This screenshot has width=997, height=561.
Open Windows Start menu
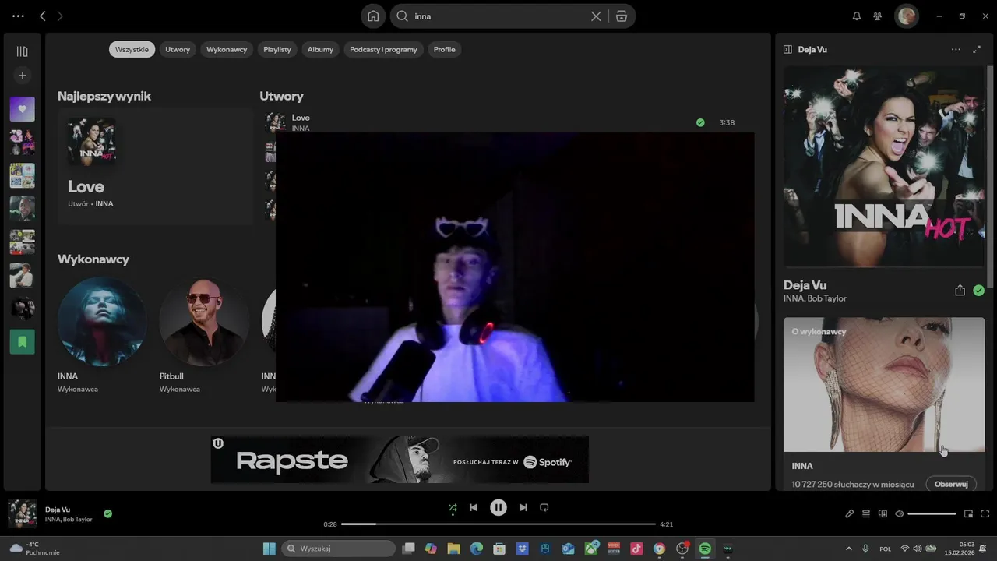click(x=270, y=549)
